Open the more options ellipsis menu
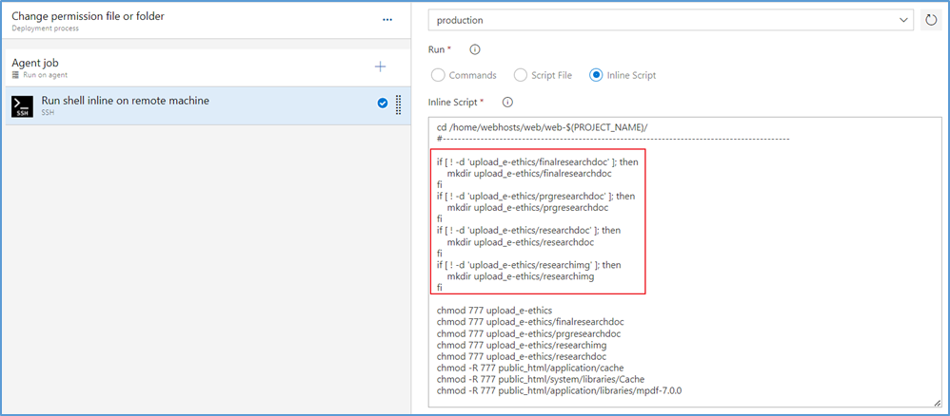 pyautogui.click(x=386, y=19)
